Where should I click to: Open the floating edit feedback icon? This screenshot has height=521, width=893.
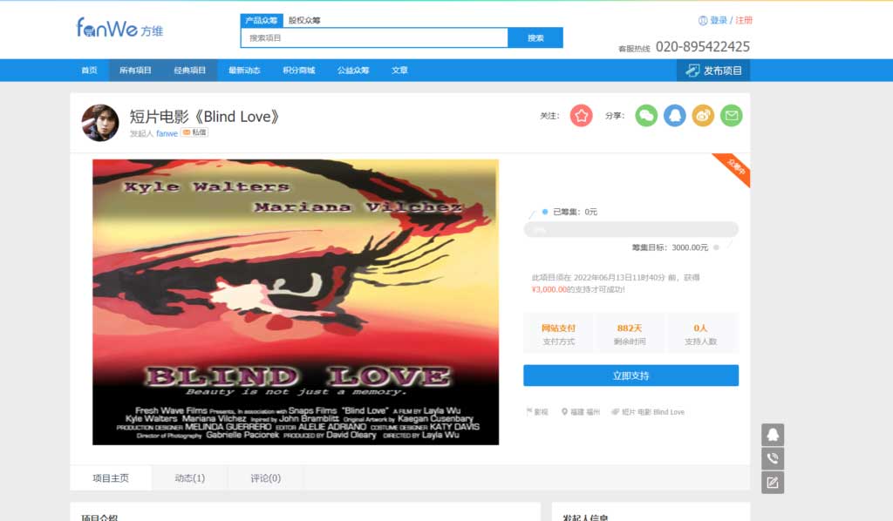click(x=773, y=483)
